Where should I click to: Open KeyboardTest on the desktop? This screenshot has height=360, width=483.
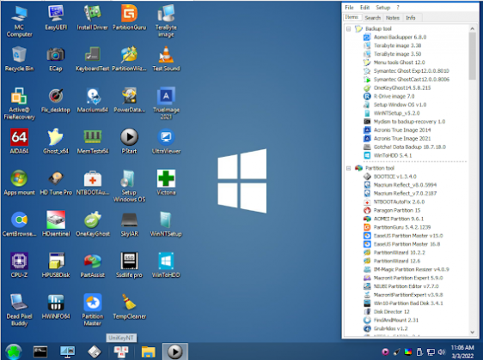click(93, 58)
